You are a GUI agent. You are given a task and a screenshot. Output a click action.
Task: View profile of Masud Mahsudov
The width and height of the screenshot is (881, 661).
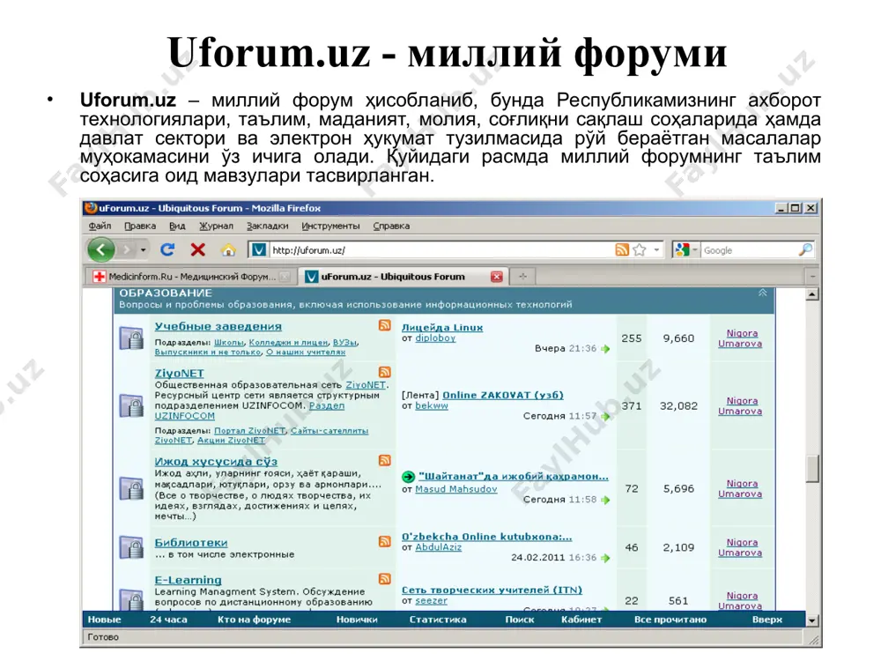tap(455, 489)
